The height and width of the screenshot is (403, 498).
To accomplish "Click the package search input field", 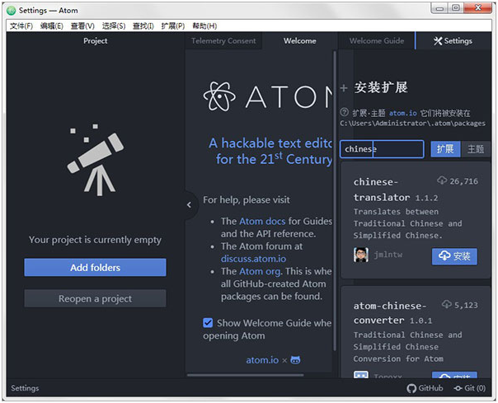I will (382, 149).
